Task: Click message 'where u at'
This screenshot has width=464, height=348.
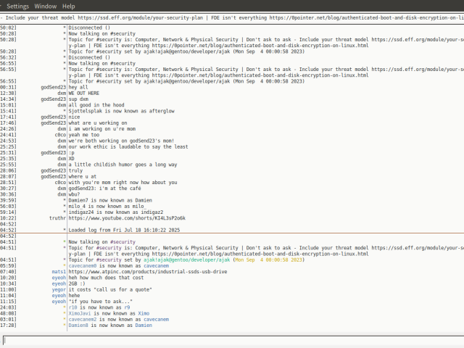Action: (x=83, y=176)
